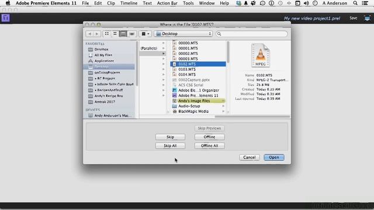Select onGoingProjects folder in sidebar
The height and width of the screenshot is (210, 374).
tap(107, 72)
